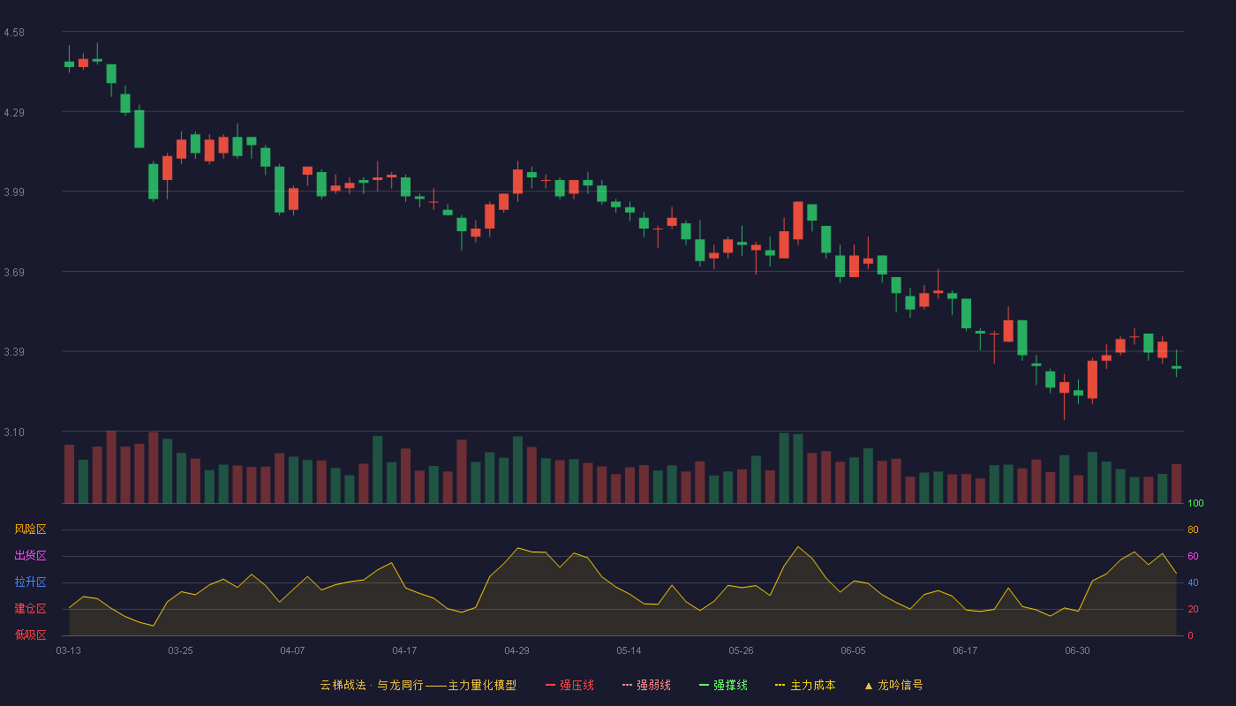Toggle the yellow 主力成本 dashed legend icon
This screenshot has height=706, width=1236.
coord(780,685)
